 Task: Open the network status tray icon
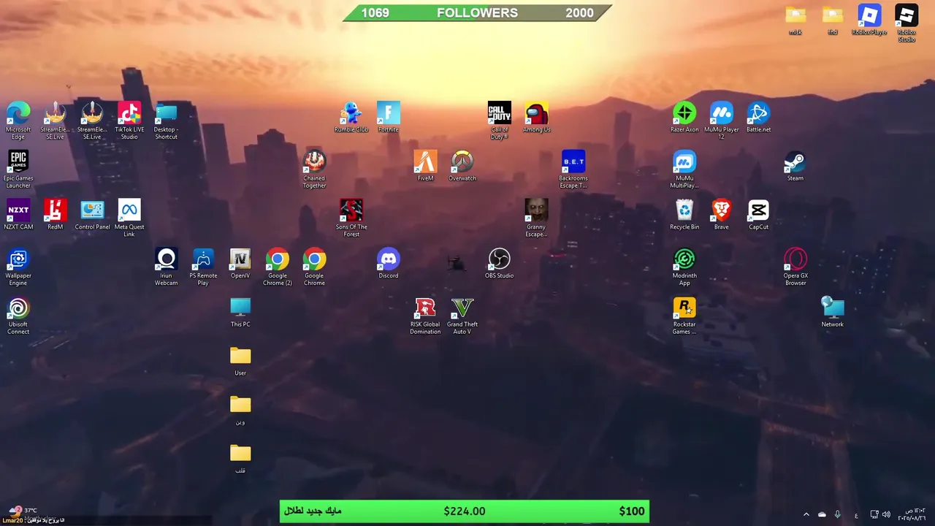click(874, 514)
